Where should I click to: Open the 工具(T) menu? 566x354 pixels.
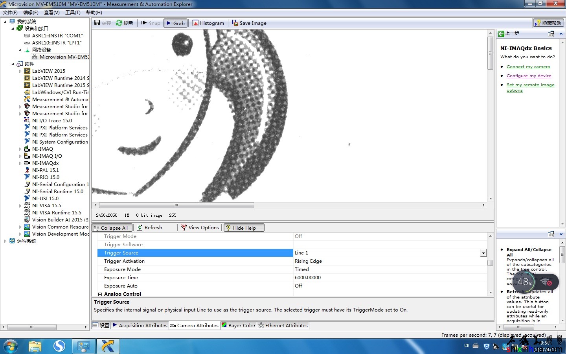click(x=73, y=13)
